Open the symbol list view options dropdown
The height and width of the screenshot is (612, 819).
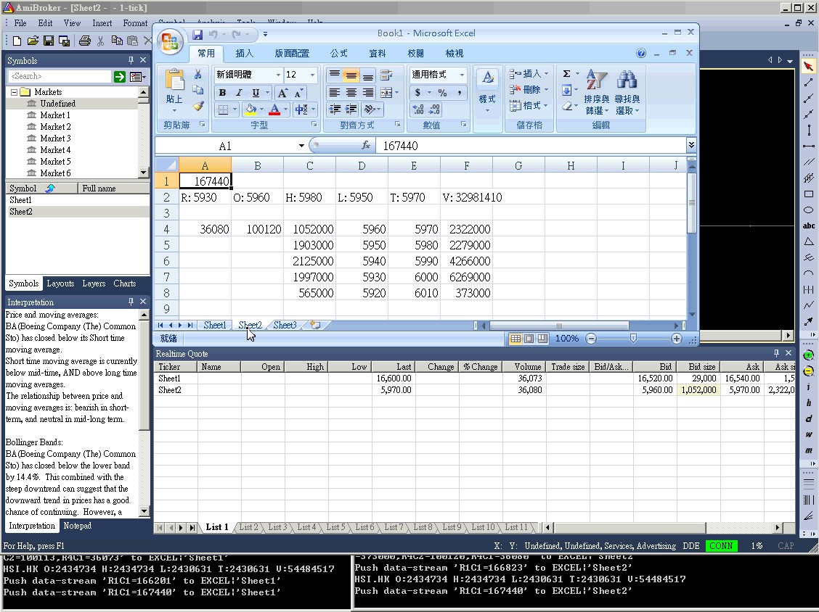click(x=137, y=77)
